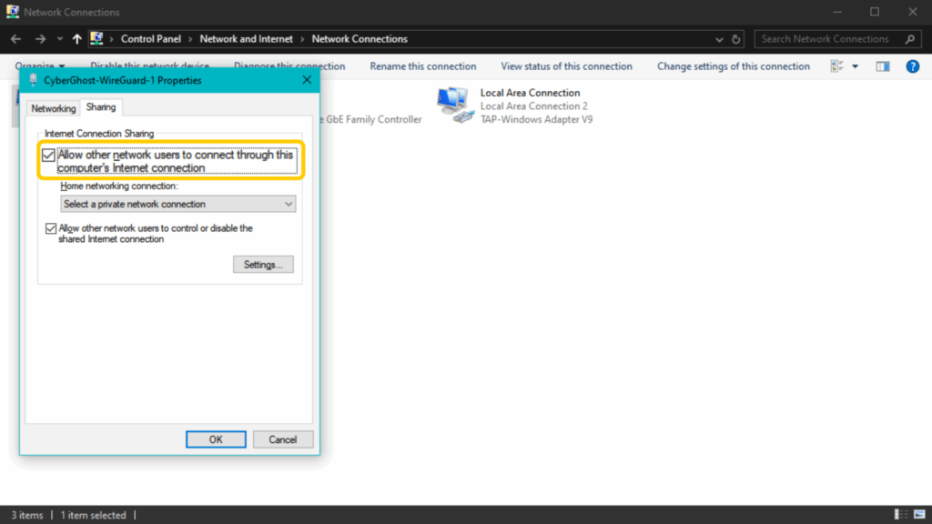
Task: Refresh the Network Connections view
Action: pyautogui.click(x=735, y=39)
